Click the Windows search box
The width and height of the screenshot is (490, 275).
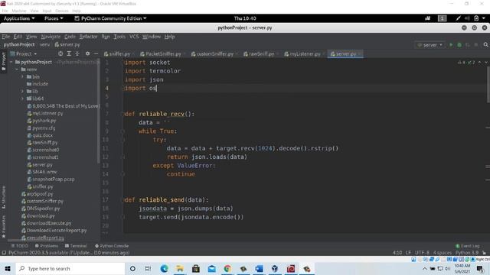[70, 268]
